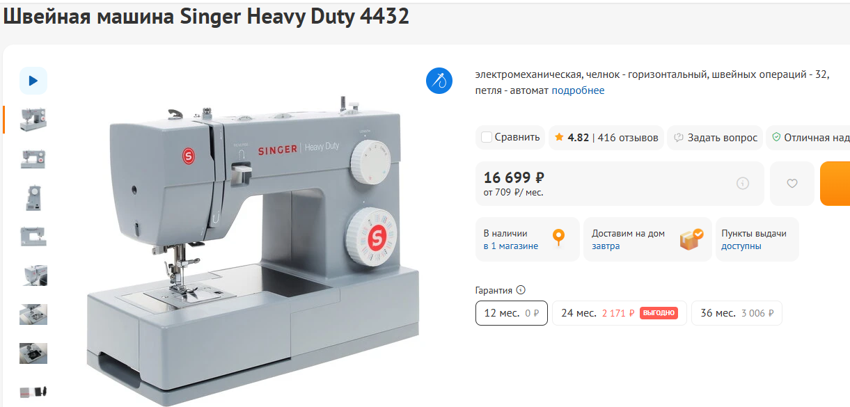Open Пункты выдачи доступны link

(754, 239)
